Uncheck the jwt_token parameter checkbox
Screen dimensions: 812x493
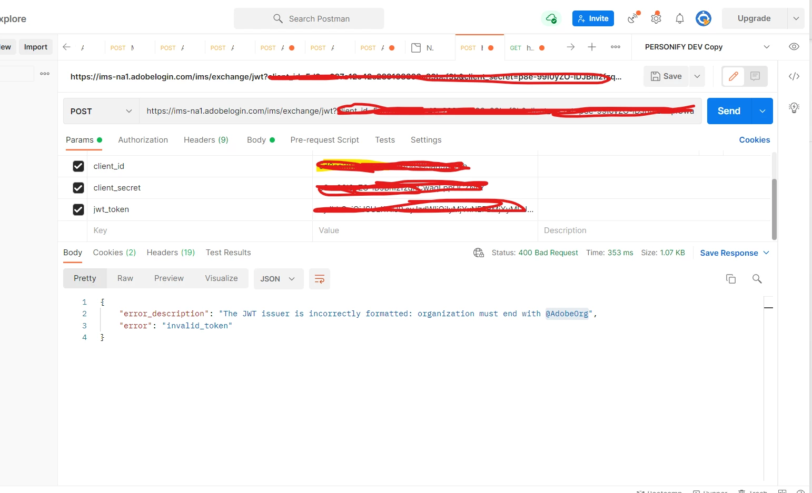[78, 209]
